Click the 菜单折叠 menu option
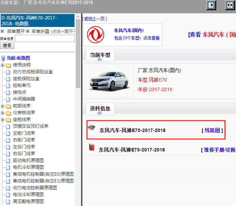The height and width of the screenshot is (206, 236). point(40,31)
